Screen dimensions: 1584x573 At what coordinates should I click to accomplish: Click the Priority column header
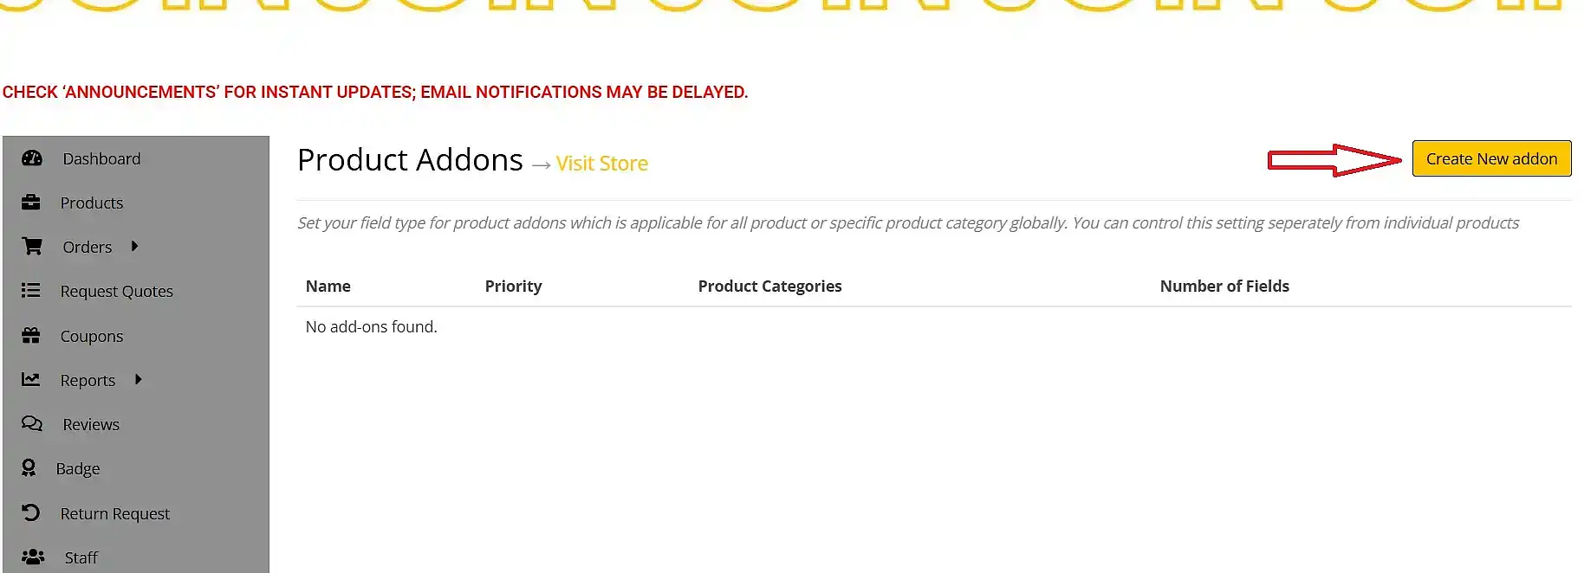pos(513,286)
